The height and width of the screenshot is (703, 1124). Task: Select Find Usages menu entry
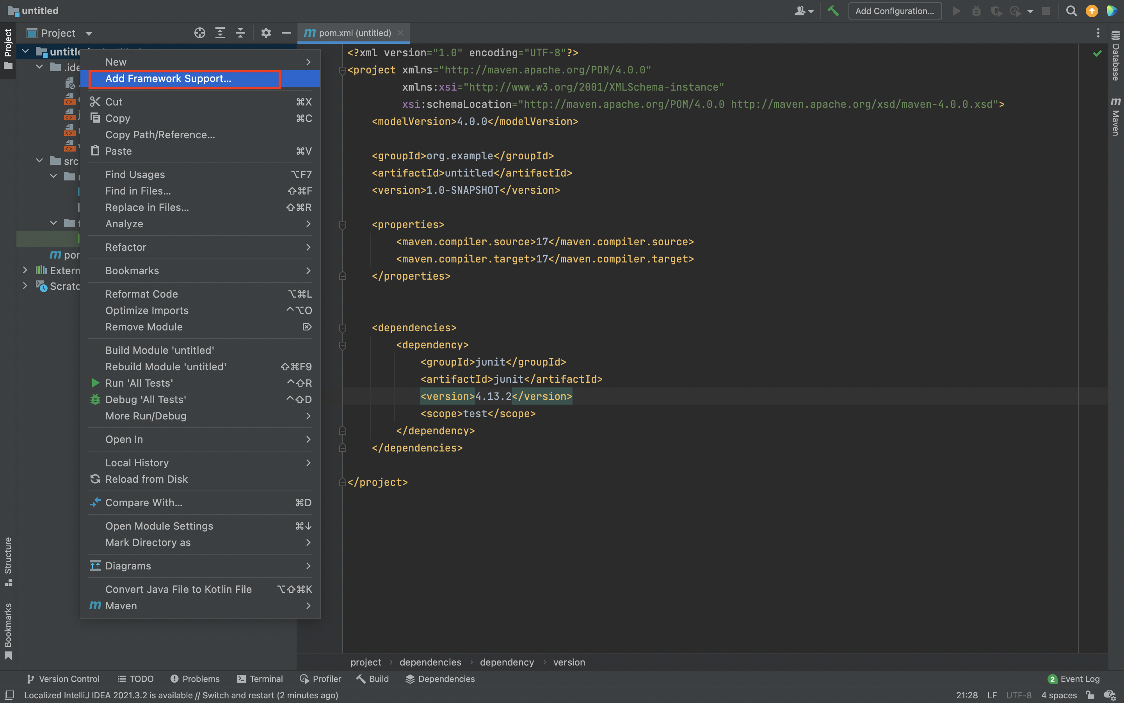click(x=200, y=174)
